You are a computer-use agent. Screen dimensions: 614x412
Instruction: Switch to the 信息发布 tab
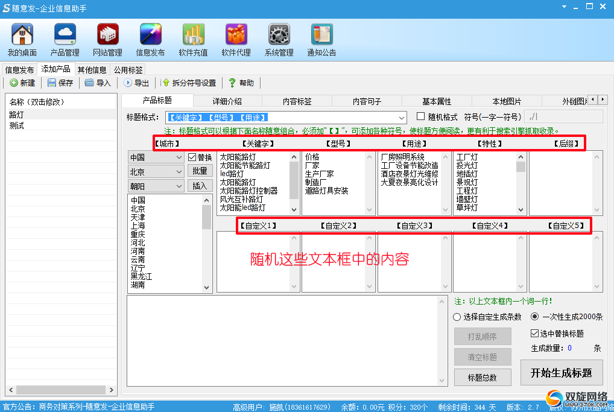tap(19, 70)
